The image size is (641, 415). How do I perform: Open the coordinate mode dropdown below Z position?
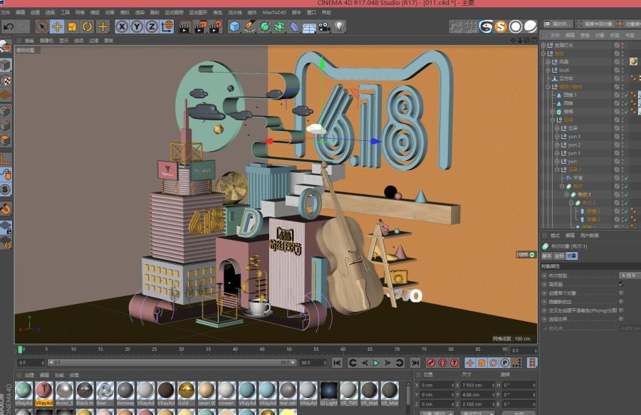[437, 413]
